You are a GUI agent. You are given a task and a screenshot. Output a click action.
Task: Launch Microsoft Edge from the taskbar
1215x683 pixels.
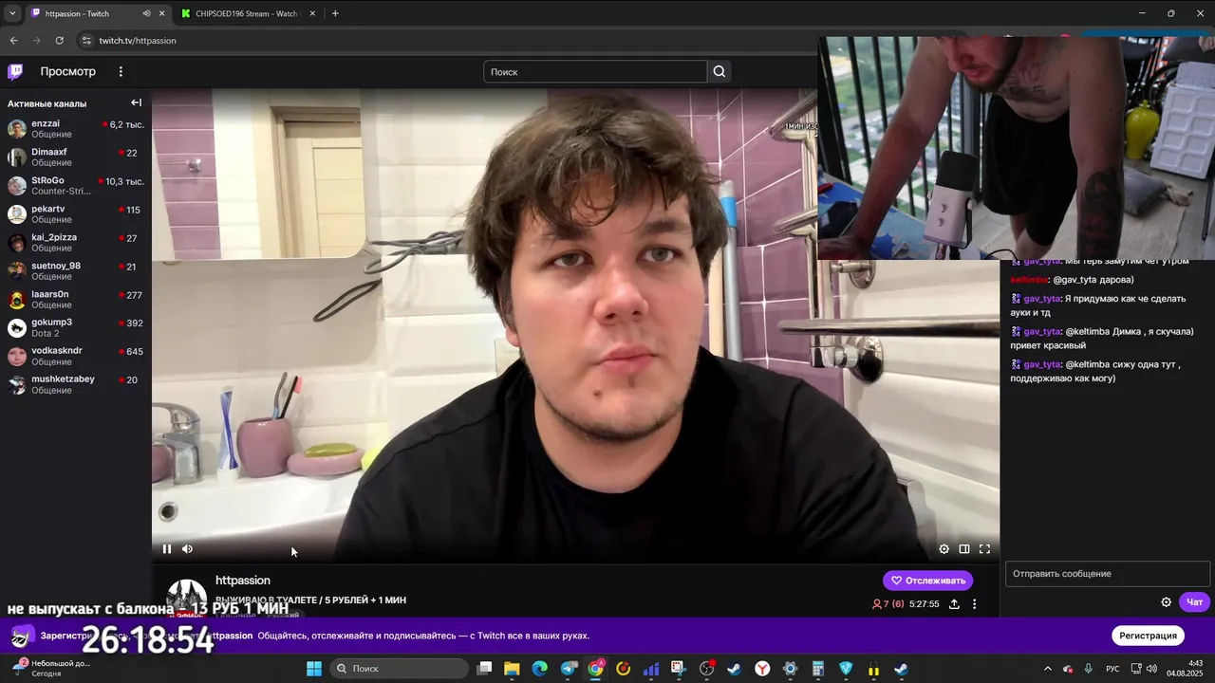point(539,669)
